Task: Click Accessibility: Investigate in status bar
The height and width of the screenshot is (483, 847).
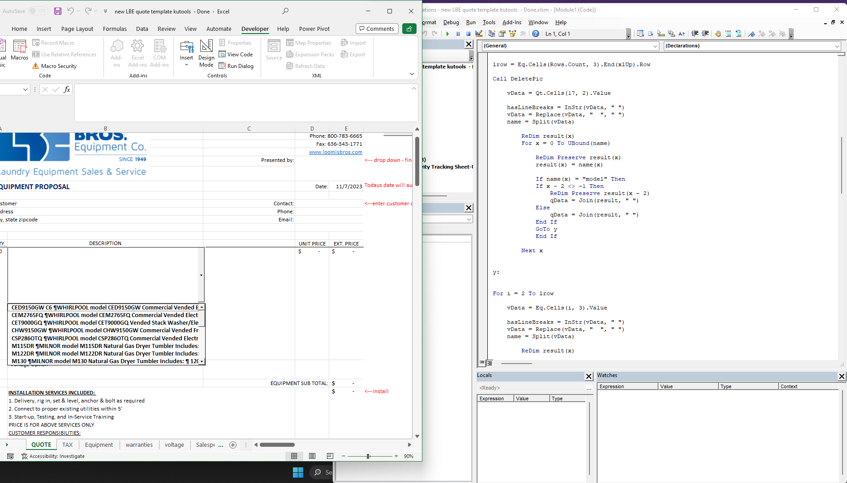Action: pos(53,456)
